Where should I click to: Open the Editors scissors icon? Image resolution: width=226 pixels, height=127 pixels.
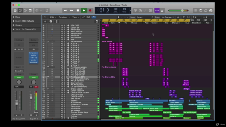[x=47, y=10]
